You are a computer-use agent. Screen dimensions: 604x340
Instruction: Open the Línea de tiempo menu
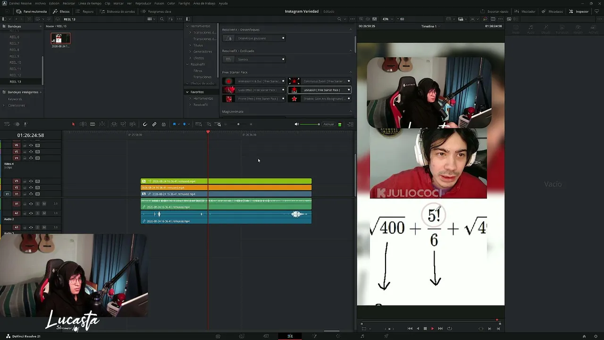90,3
